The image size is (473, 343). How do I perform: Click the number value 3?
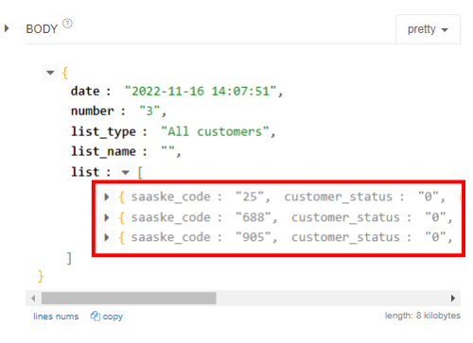coord(149,111)
